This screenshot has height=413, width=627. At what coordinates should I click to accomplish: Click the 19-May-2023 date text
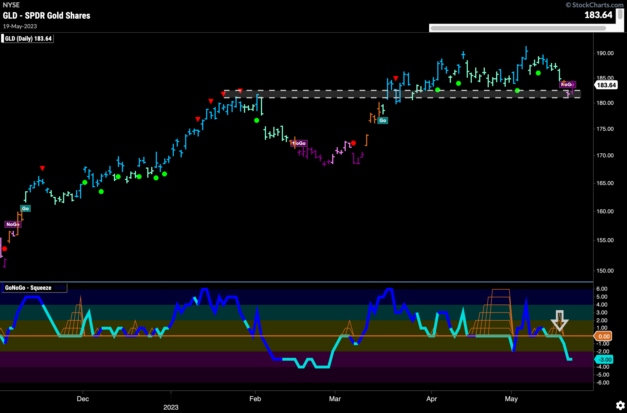click(20, 26)
